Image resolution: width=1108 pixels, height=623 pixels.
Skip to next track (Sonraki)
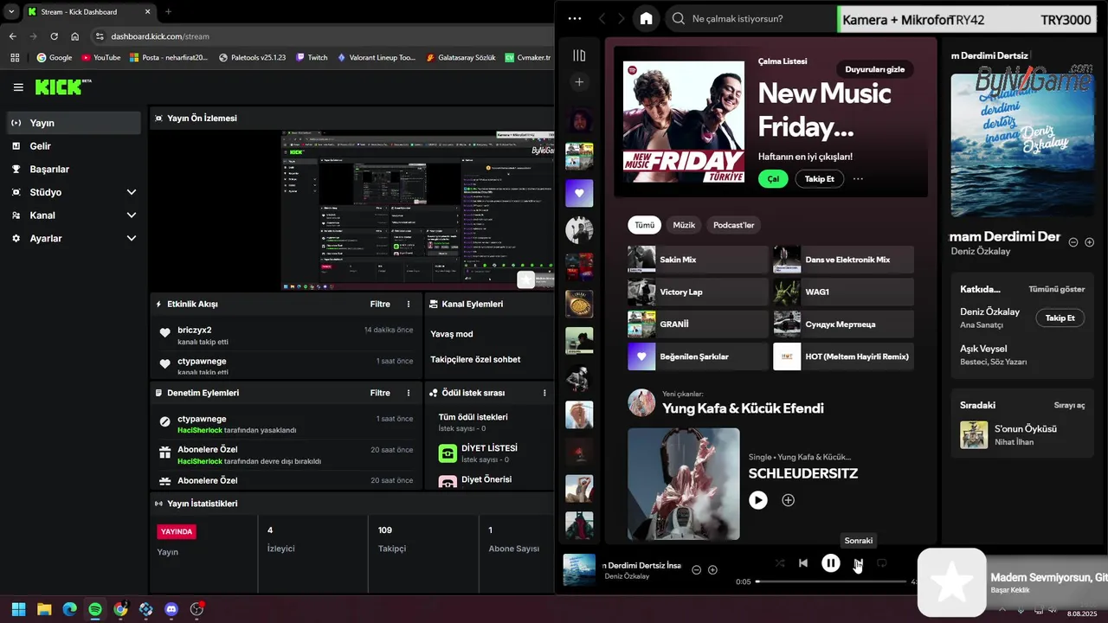click(x=858, y=563)
